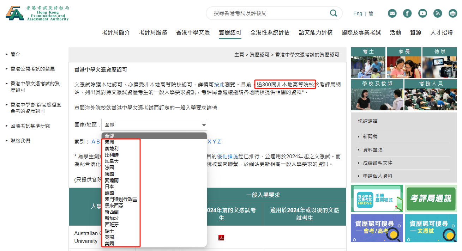Screen dimensions: 462x251
Task: Open the Facebook page icon
Action: point(407,13)
